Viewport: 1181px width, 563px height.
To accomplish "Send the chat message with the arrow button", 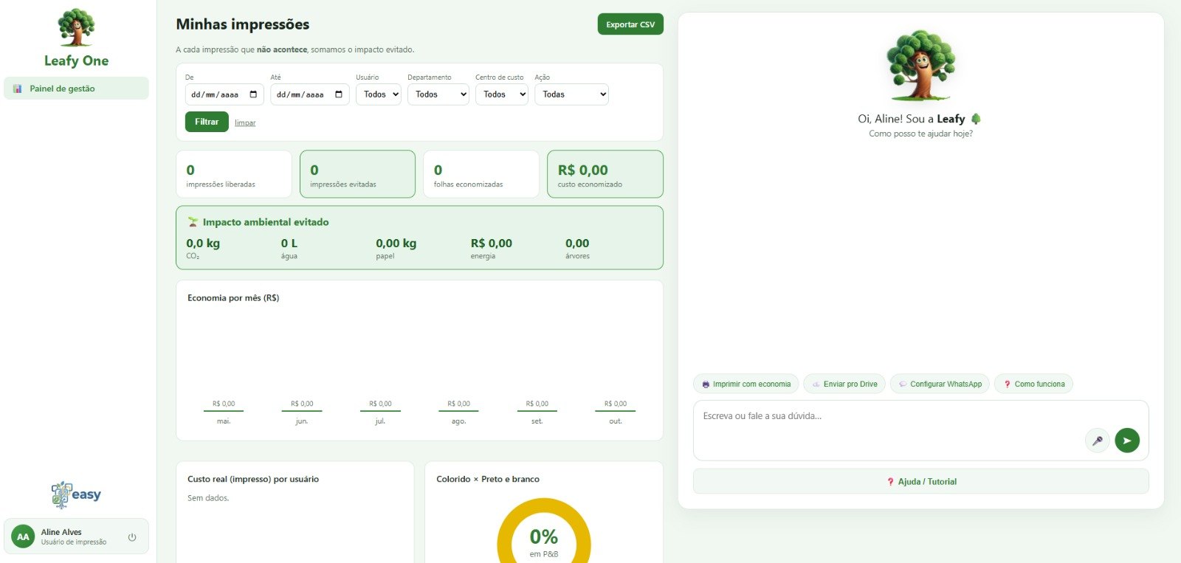I will click(x=1127, y=441).
